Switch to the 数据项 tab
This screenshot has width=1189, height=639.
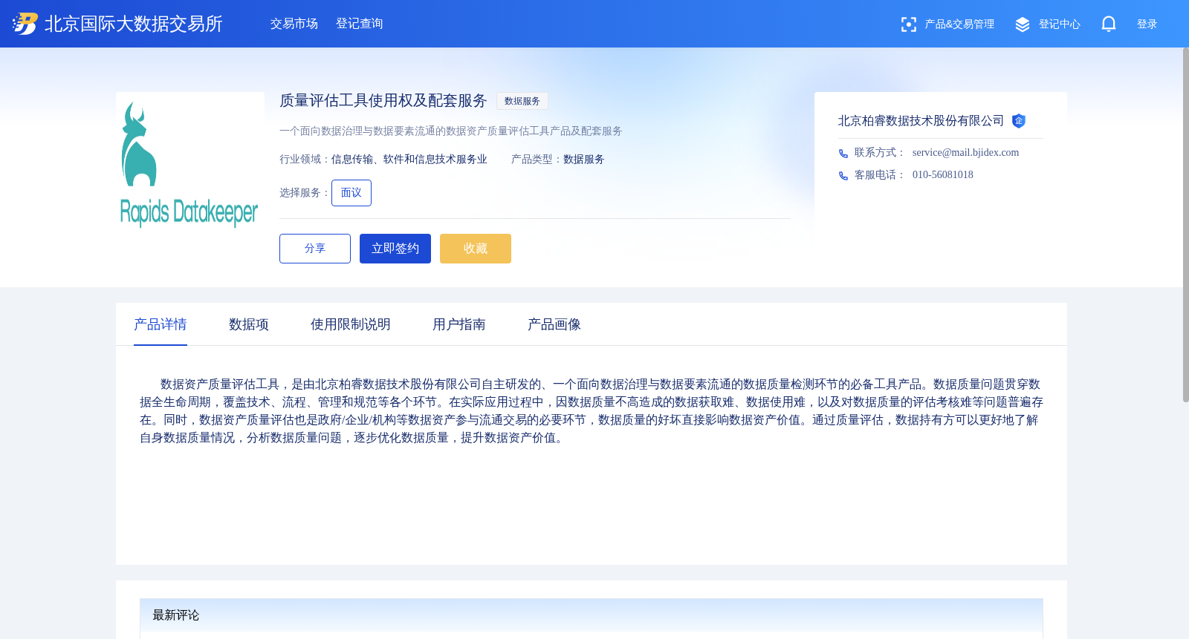tap(249, 324)
